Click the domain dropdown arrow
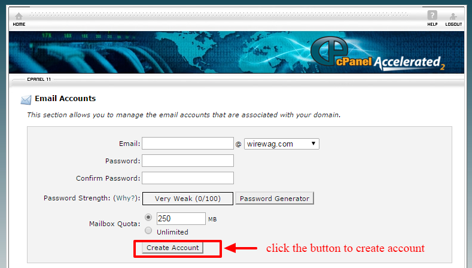 [313, 144]
